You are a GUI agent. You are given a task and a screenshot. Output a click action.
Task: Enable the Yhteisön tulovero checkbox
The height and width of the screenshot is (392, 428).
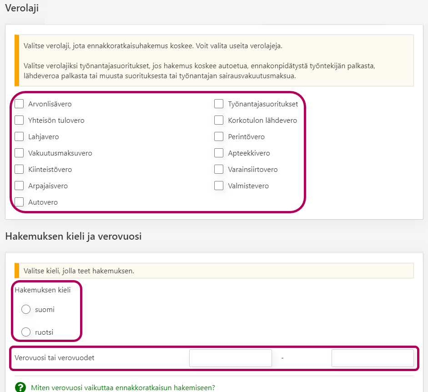click(19, 121)
